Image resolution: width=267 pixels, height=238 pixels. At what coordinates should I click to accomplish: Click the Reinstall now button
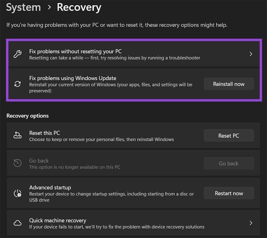pyautogui.click(x=229, y=84)
